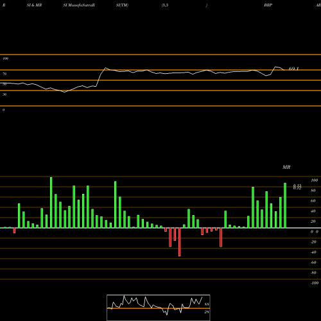Click the RSI axis label 70
The image size is (321, 321).
click(x=4, y=74)
